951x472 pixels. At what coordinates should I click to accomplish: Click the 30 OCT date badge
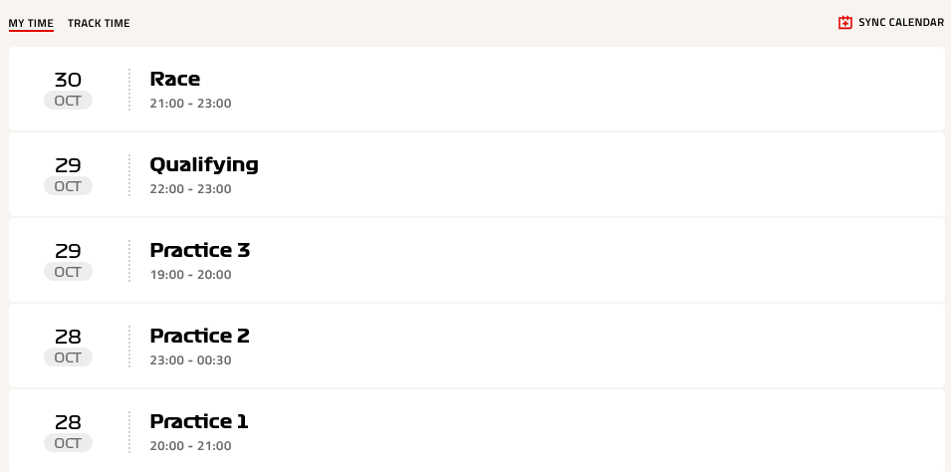(68, 90)
